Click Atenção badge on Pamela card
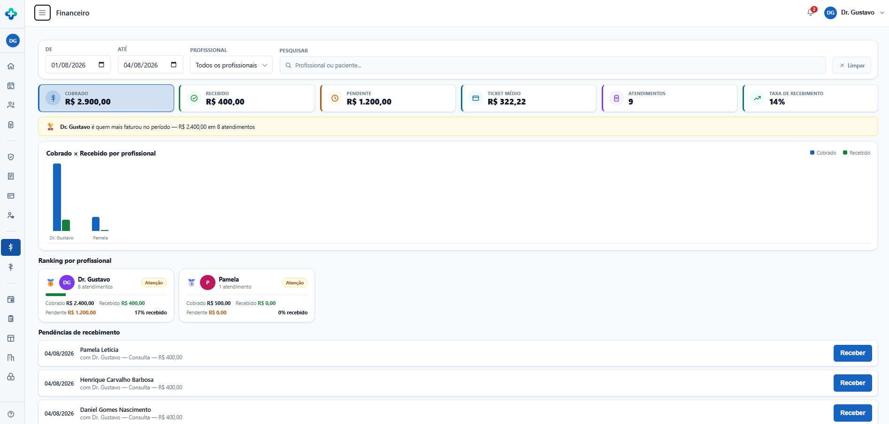889x424 pixels. pos(295,283)
